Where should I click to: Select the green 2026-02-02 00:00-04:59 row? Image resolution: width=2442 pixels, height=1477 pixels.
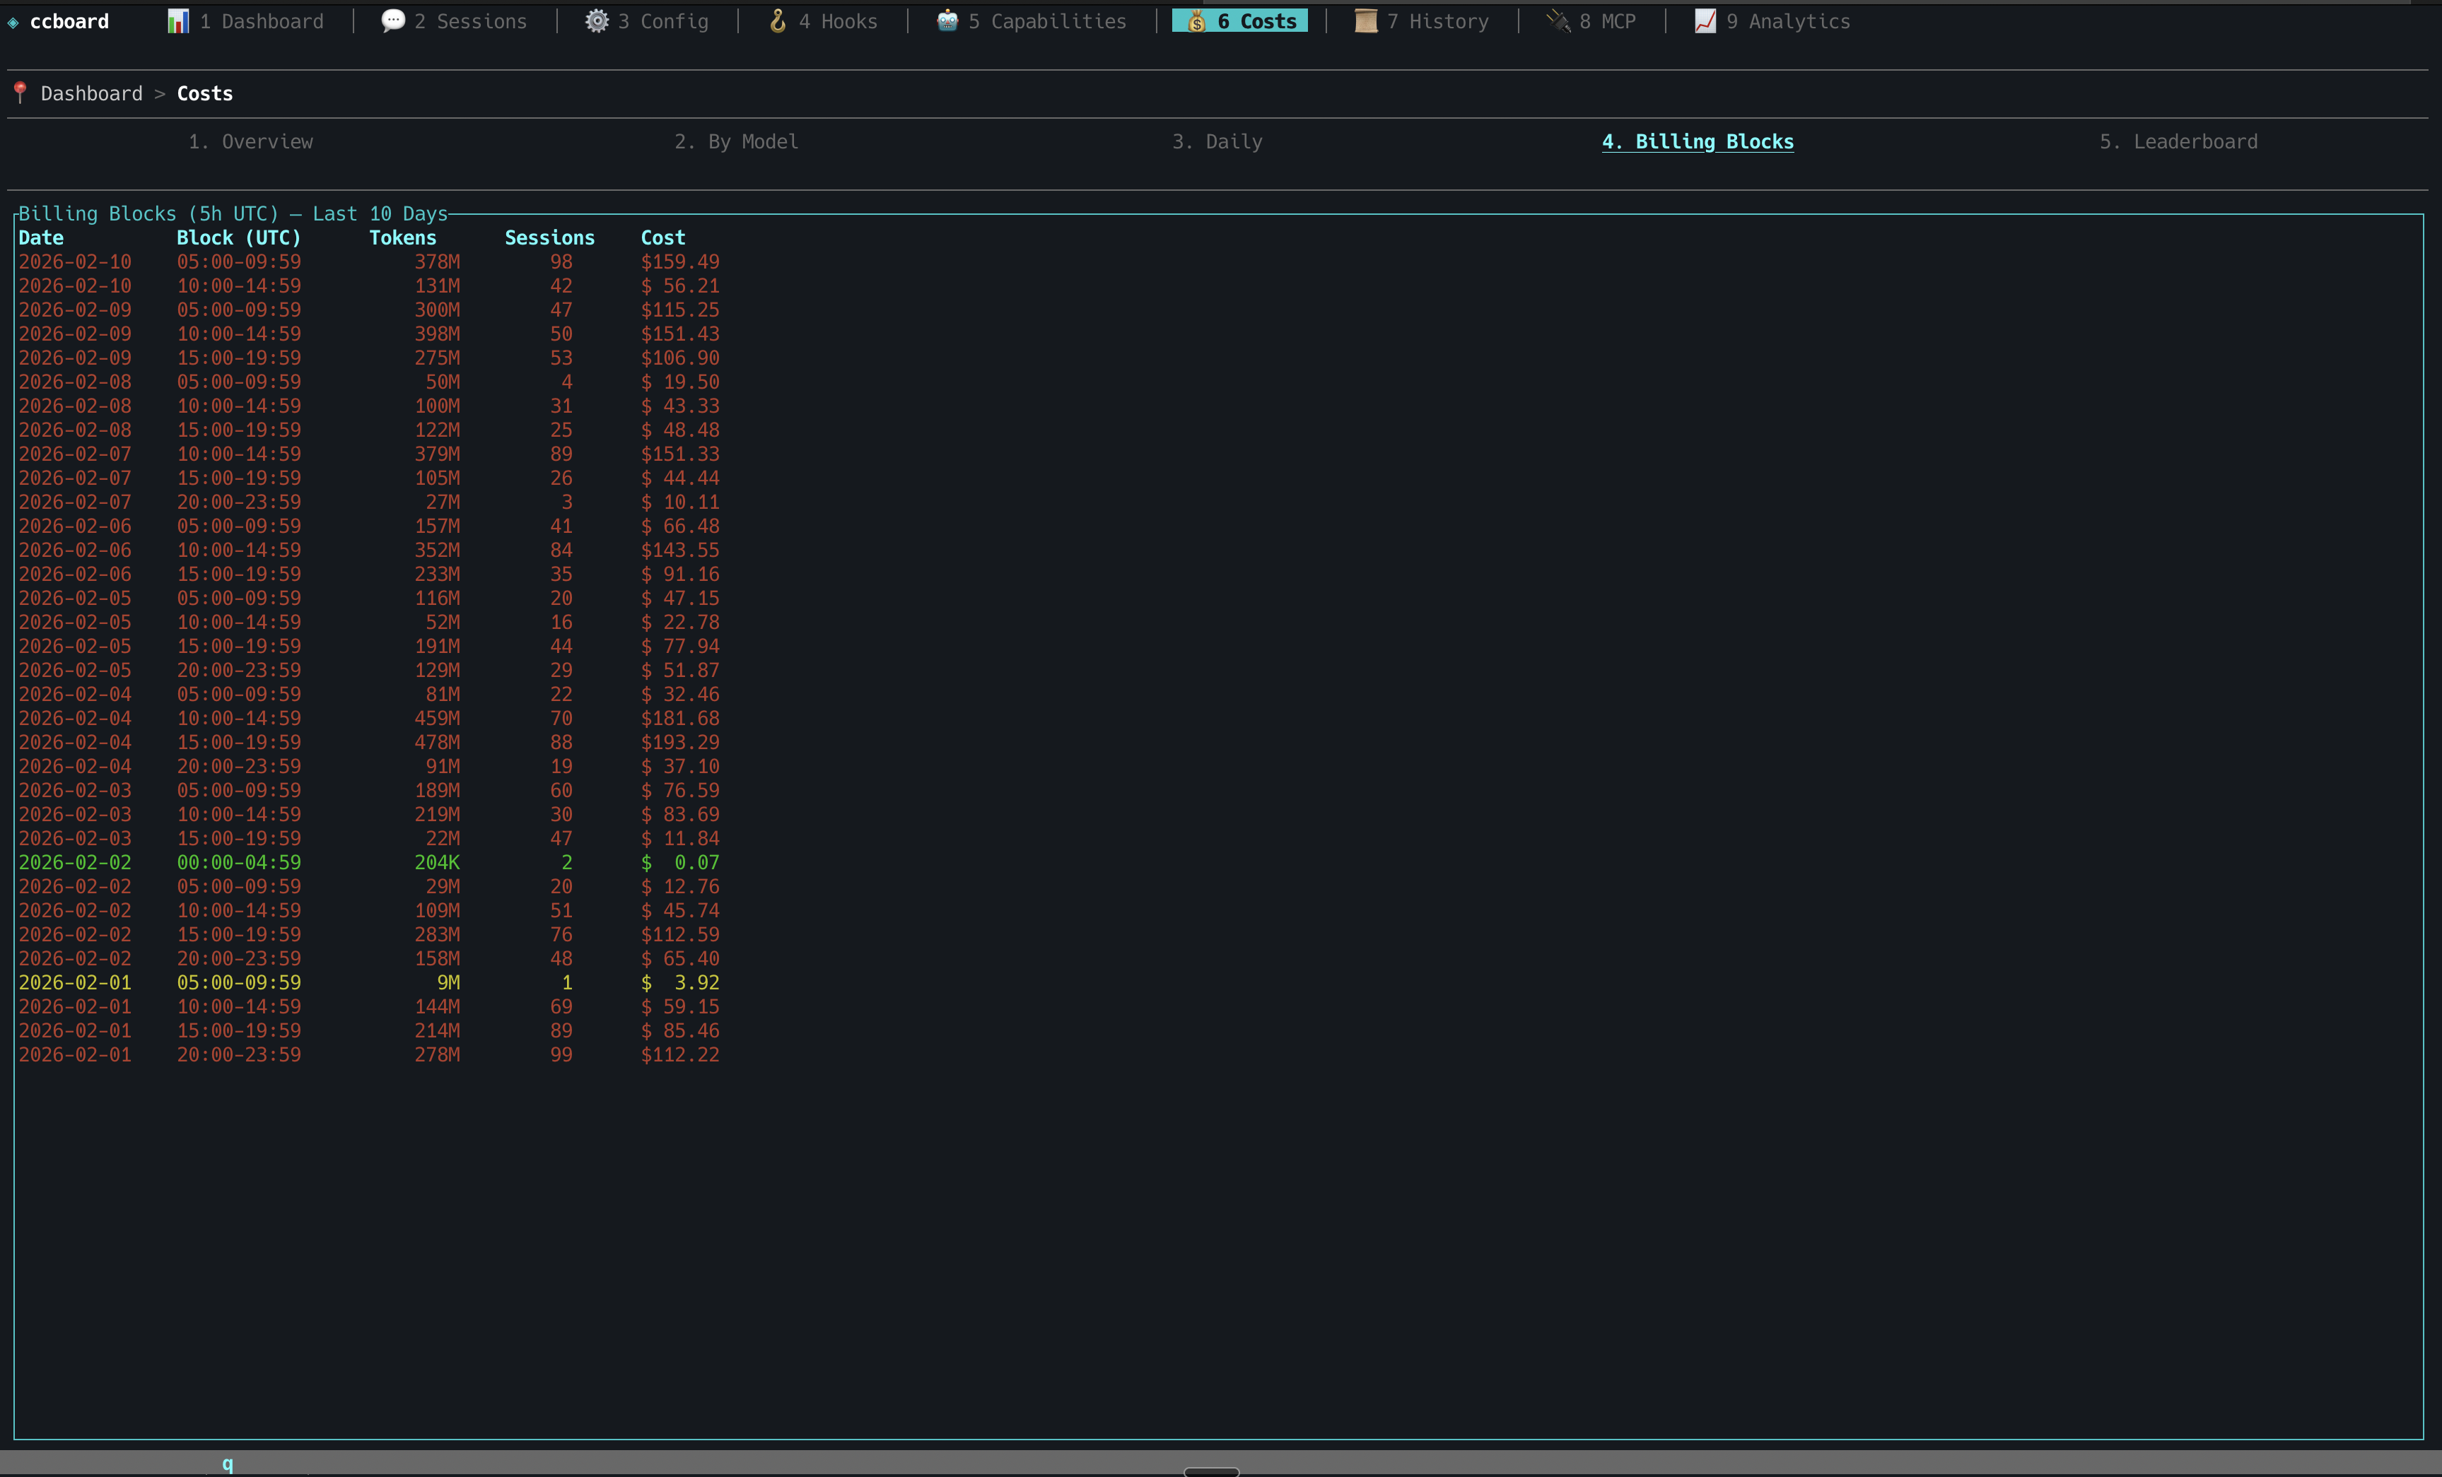coord(367,863)
